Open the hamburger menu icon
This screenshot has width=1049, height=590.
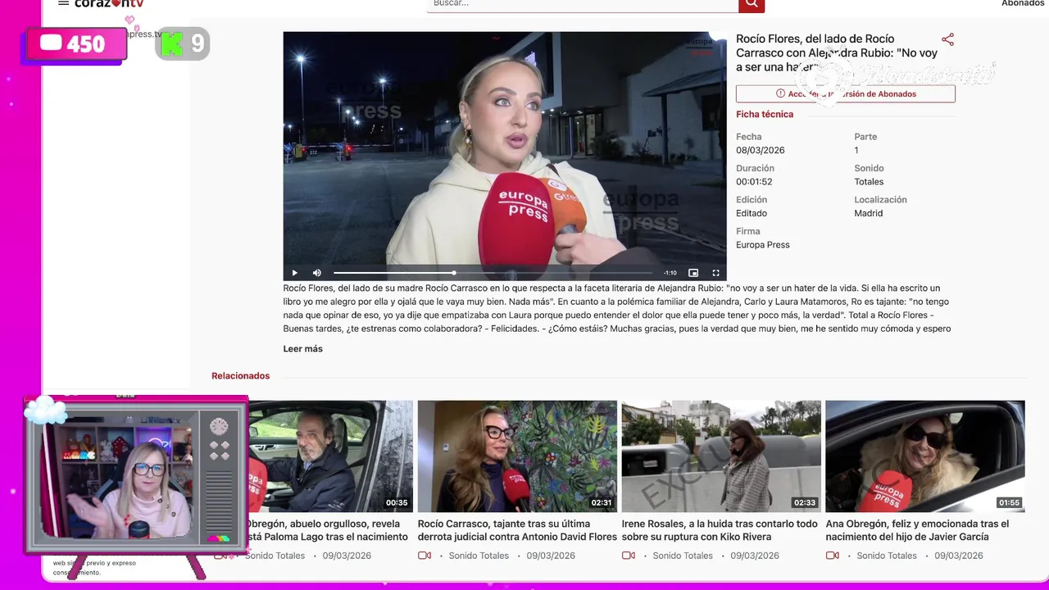[63, 3]
